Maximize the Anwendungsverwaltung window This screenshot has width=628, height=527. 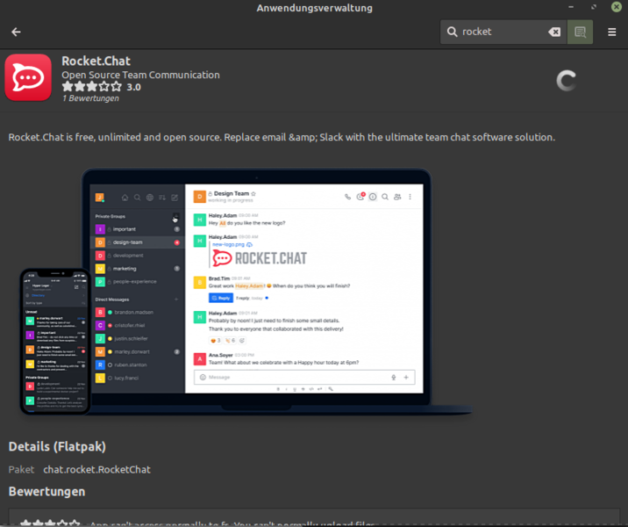(594, 7)
